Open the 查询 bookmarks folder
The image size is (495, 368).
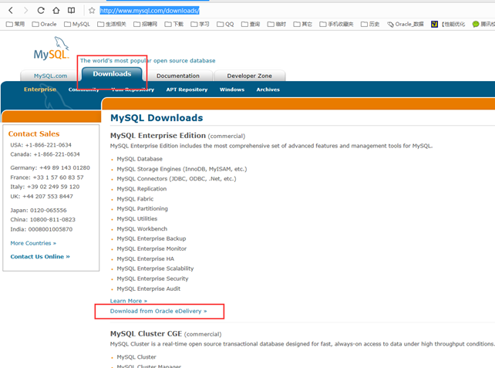click(251, 24)
